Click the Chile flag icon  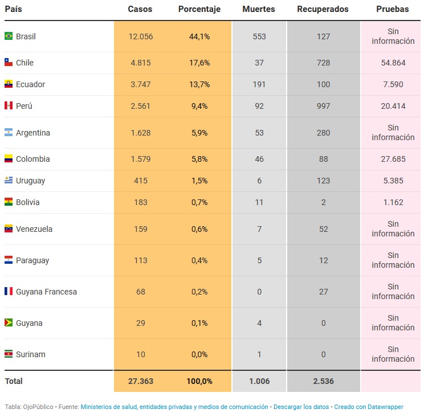pos(9,63)
